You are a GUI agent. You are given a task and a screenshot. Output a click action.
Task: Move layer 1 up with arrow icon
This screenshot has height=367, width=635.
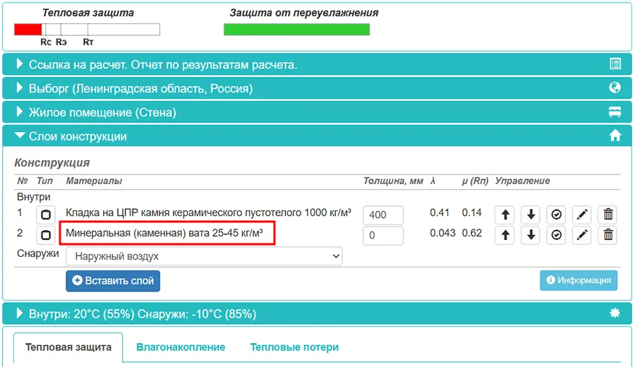click(504, 215)
